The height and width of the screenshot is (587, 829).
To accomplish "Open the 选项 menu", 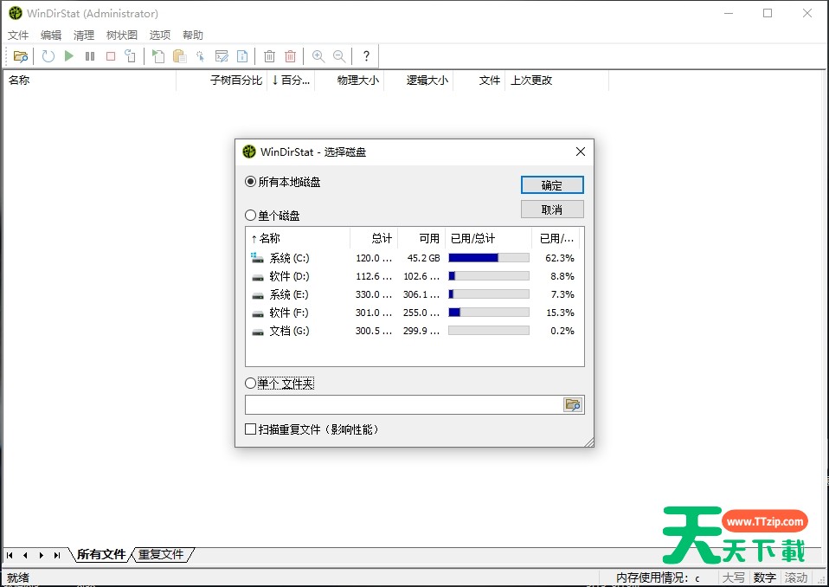I will (160, 35).
